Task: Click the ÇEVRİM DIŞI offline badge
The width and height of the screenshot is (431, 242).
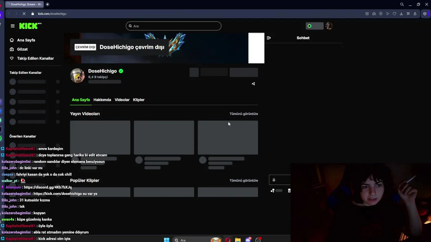Action: (85, 47)
